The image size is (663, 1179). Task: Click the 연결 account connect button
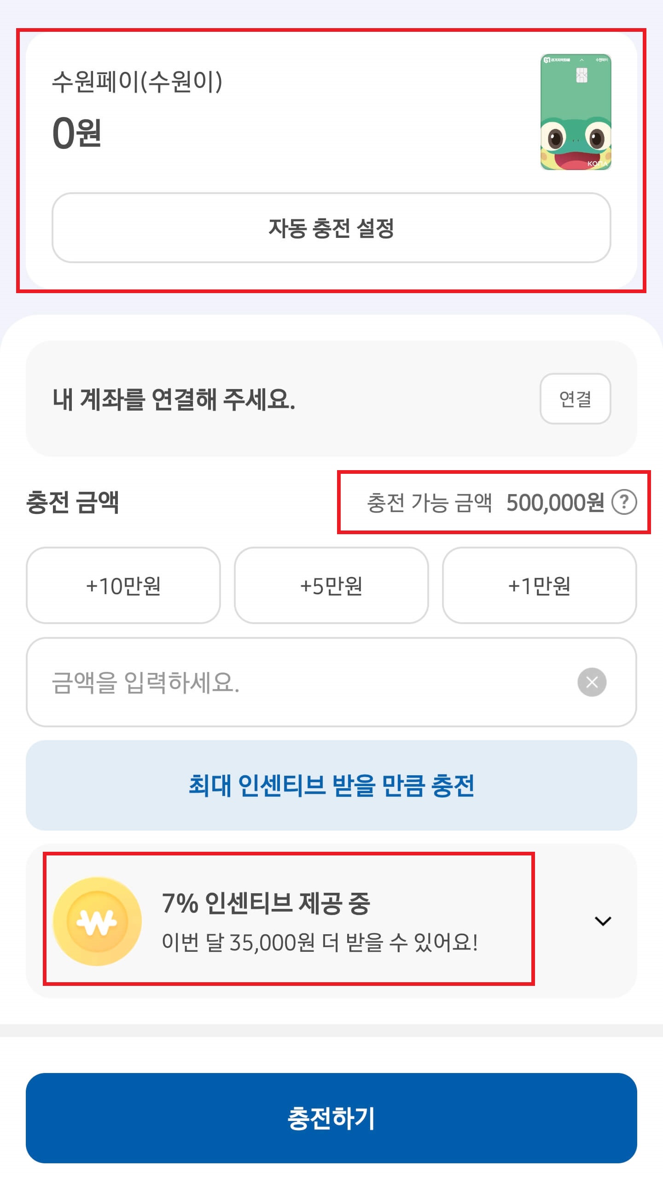[575, 400]
